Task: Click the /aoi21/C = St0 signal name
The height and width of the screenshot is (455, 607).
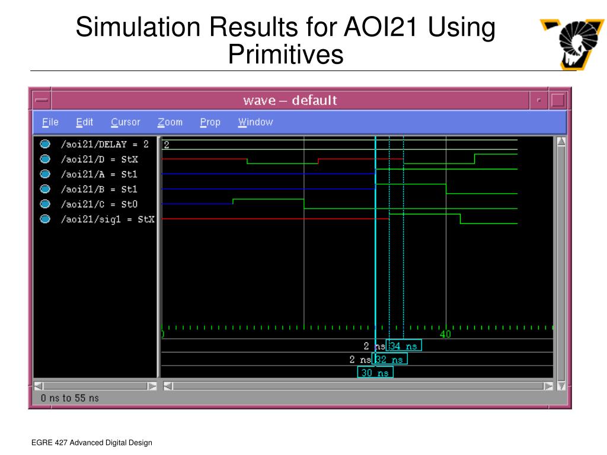Action: point(99,204)
